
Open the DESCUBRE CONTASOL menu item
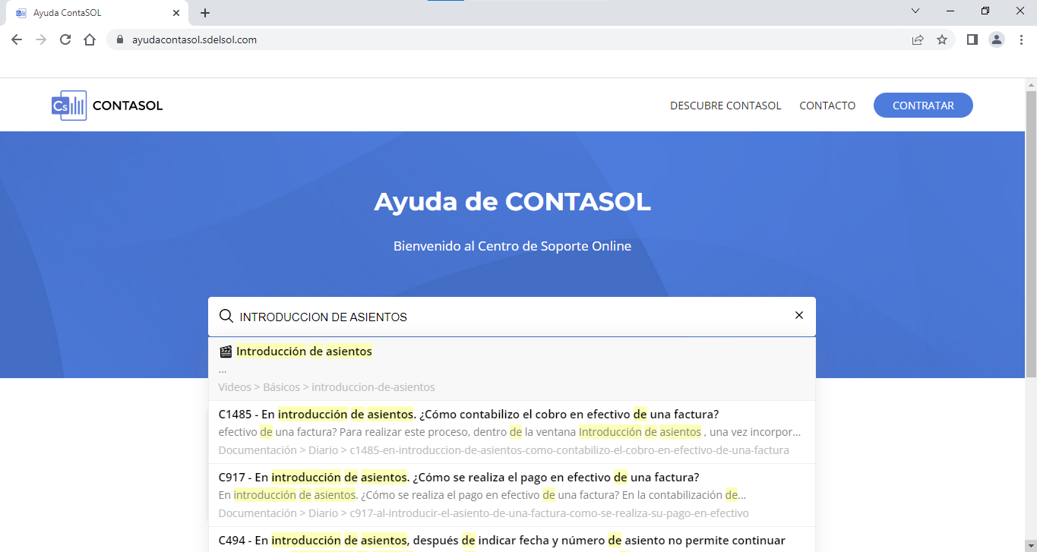(726, 106)
